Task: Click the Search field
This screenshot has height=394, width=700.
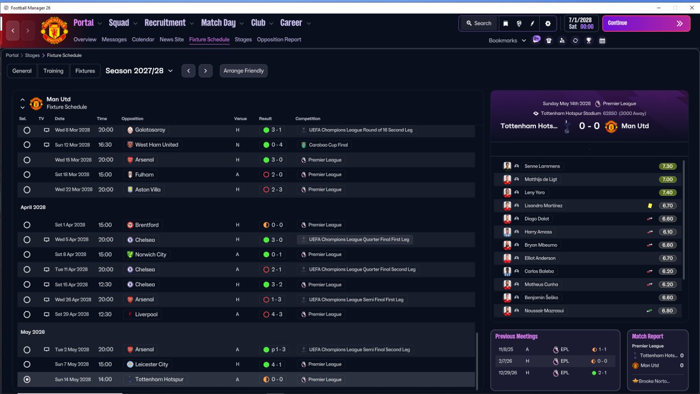Action: coord(478,24)
